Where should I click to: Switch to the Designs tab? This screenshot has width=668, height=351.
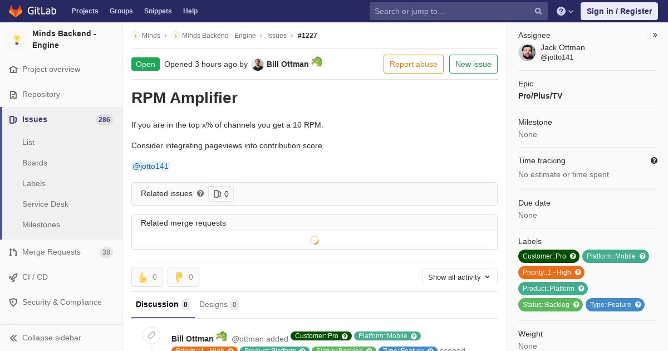point(219,304)
